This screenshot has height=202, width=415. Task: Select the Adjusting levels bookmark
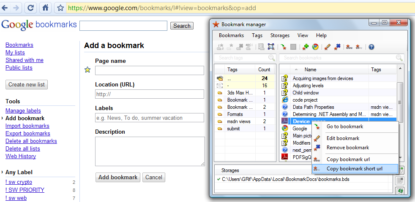click(338, 86)
